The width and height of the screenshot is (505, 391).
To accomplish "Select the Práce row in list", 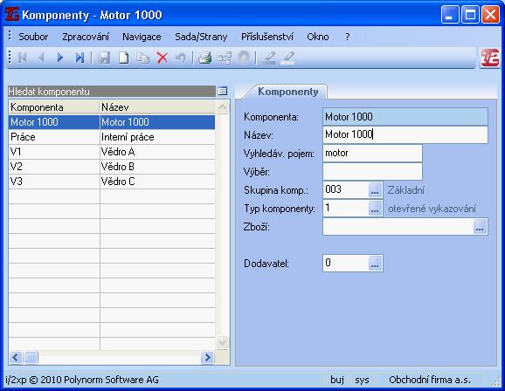I will coord(112,137).
